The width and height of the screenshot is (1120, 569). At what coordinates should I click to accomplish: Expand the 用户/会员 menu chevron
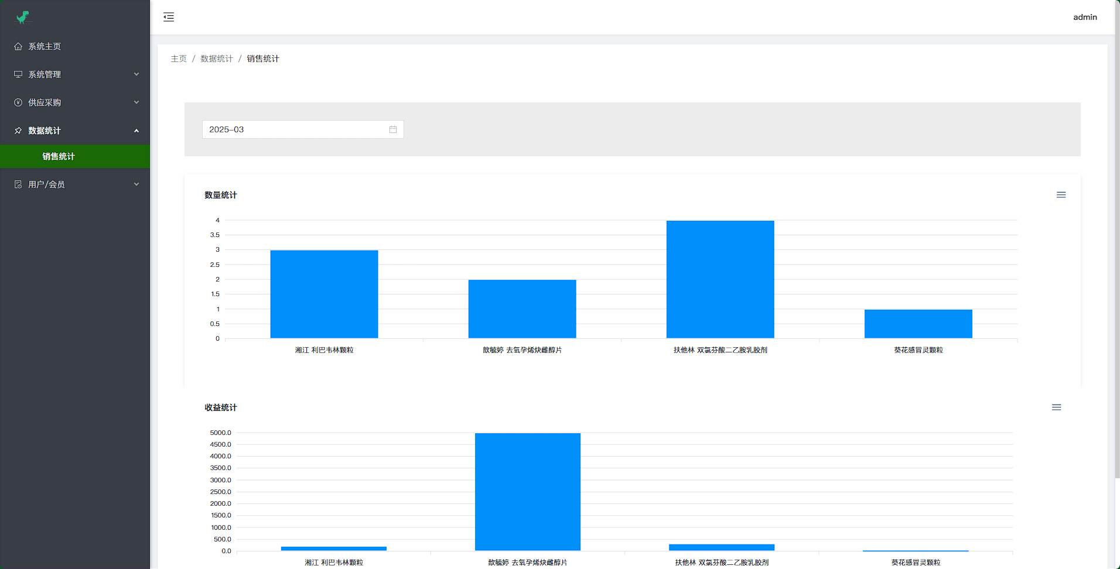(x=136, y=184)
